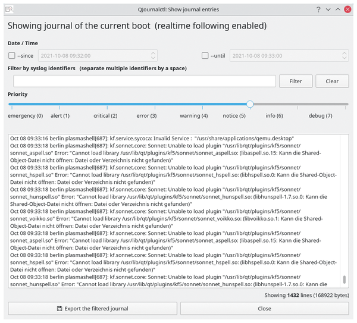Image resolution: width=357 pixels, height=323 pixels.
Task: Increase the --since date with the up arrow
Action: pyautogui.click(x=153, y=53)
